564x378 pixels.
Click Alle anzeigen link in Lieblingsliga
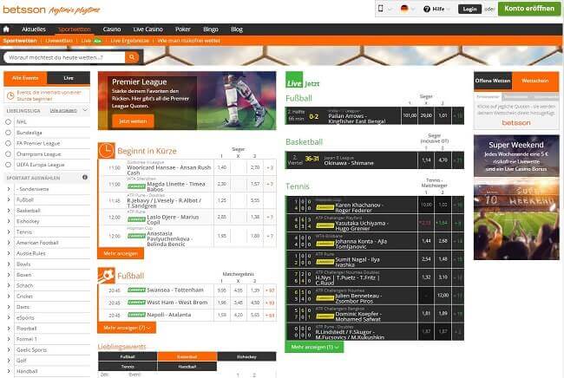(63, 110)
